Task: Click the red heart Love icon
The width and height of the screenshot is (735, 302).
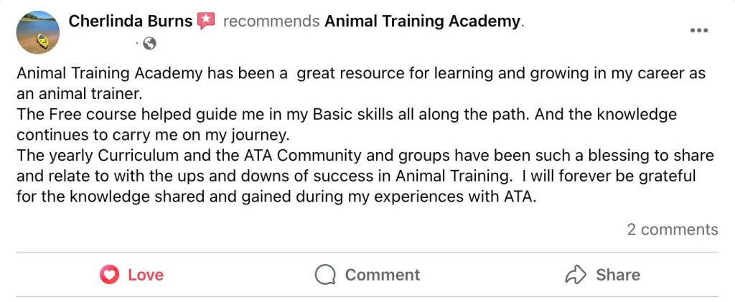Action: 109,275
